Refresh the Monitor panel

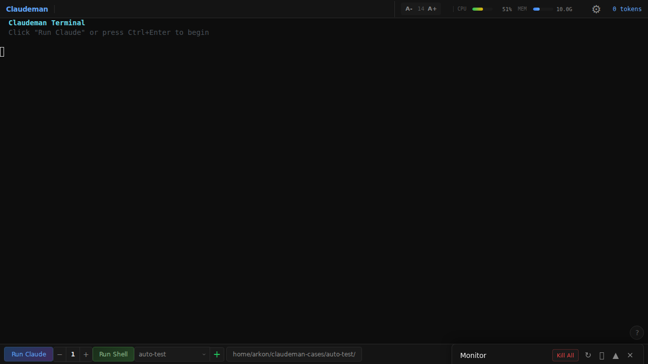tap(588, 355)
